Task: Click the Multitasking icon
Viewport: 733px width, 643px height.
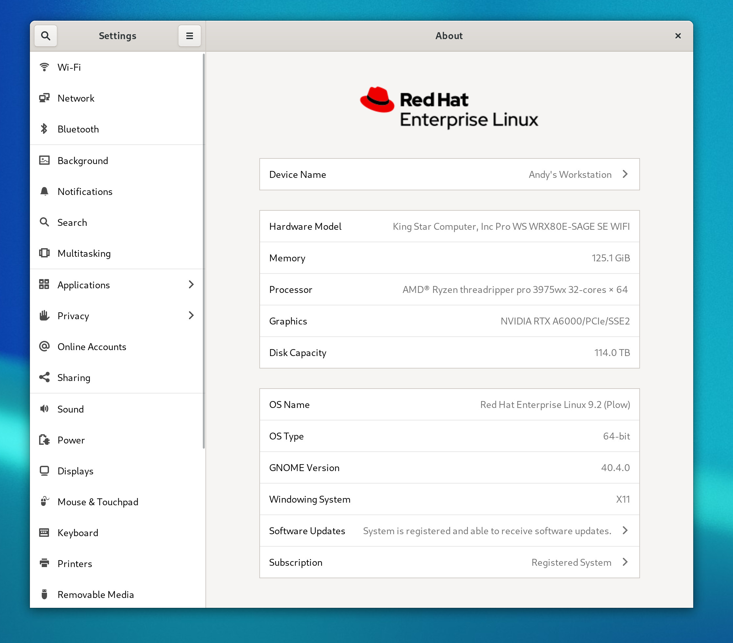Action: pyautogui.click(x=44, y=253)
